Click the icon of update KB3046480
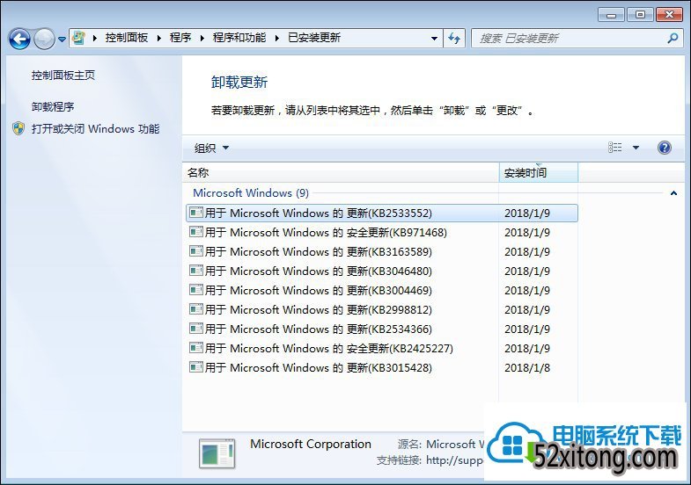The image size is (691, 485). point(196,271)
